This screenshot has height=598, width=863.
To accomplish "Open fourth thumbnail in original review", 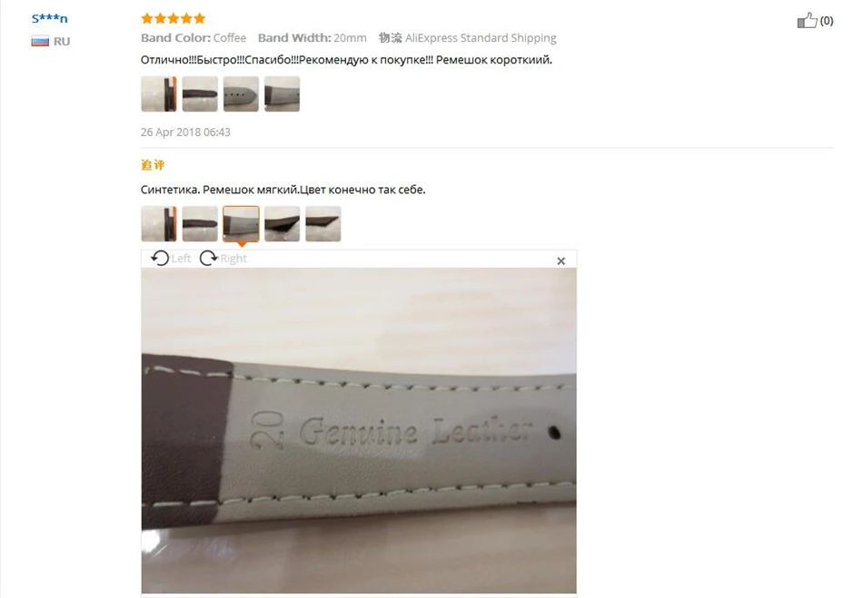I will [282, 94].
